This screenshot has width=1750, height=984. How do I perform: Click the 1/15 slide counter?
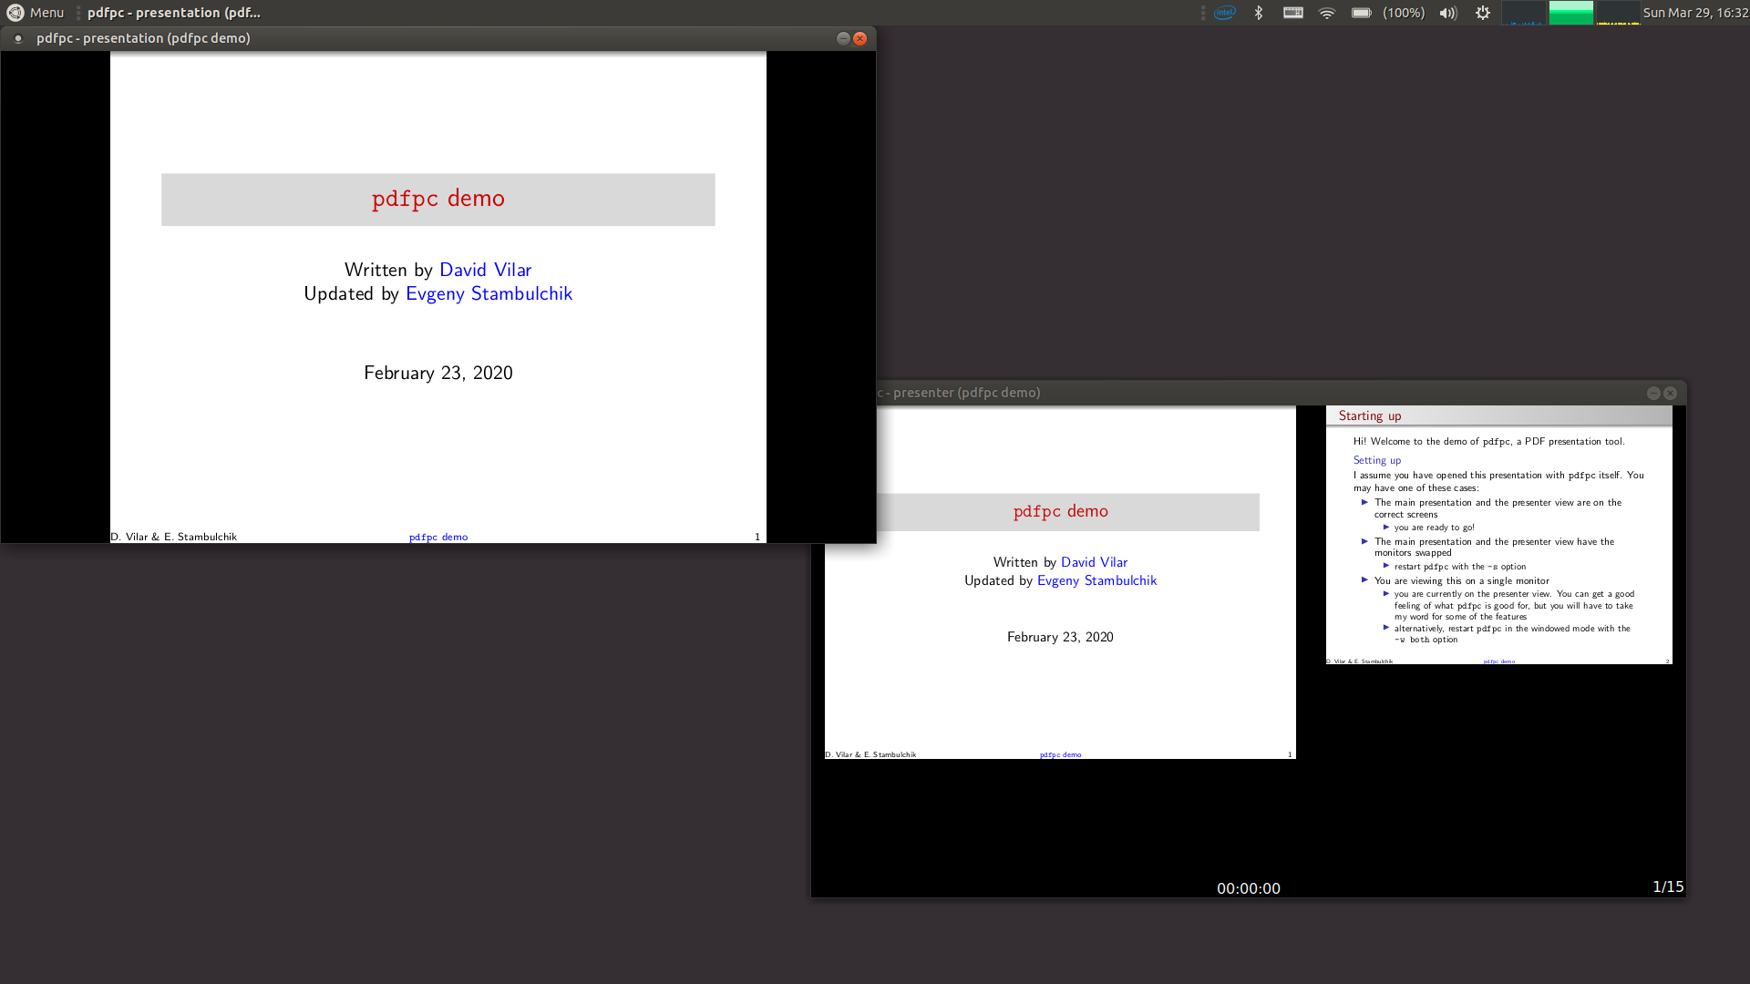(1667, 887)
